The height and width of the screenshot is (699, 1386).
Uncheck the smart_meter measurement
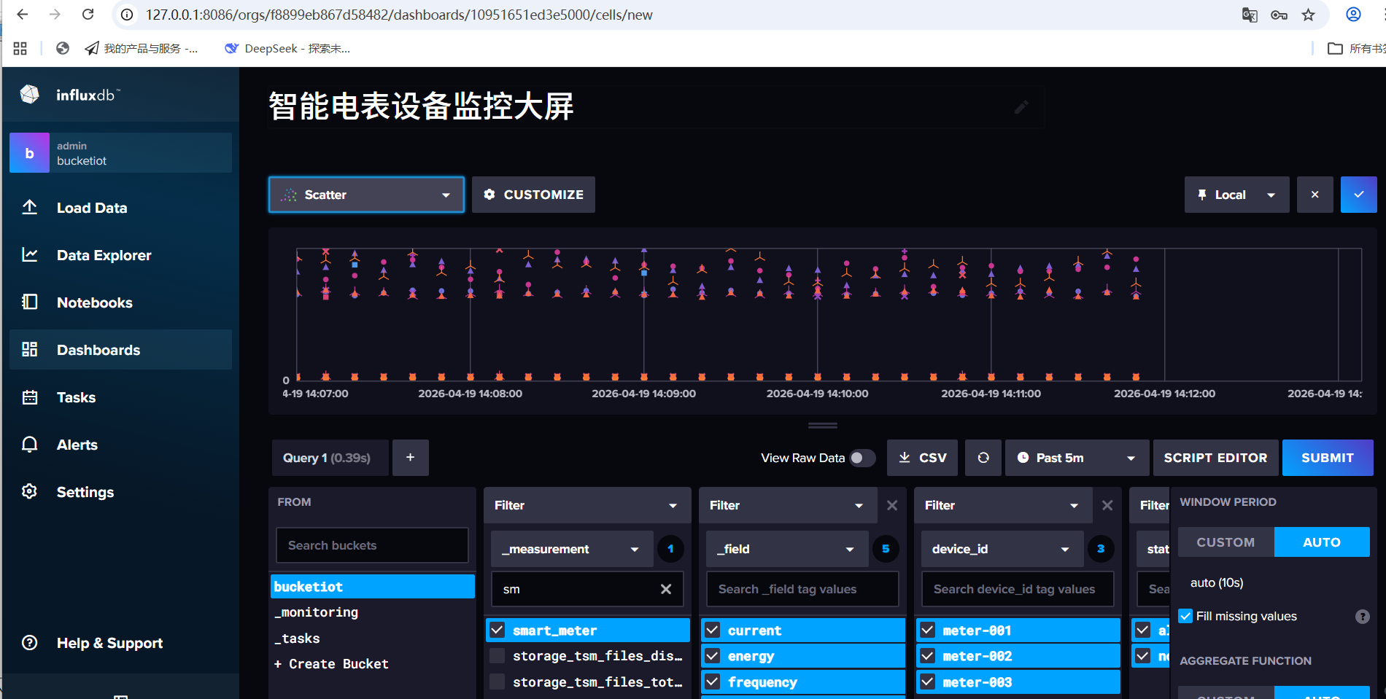coord(588,630)
